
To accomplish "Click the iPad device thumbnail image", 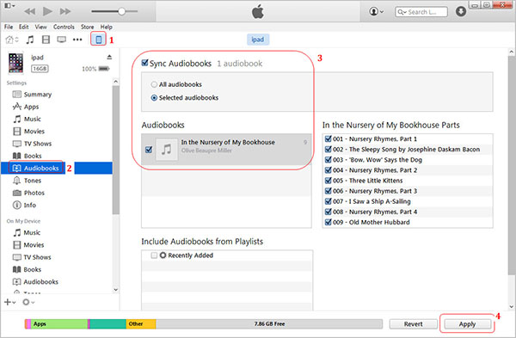I will click(x=16, y=63).
